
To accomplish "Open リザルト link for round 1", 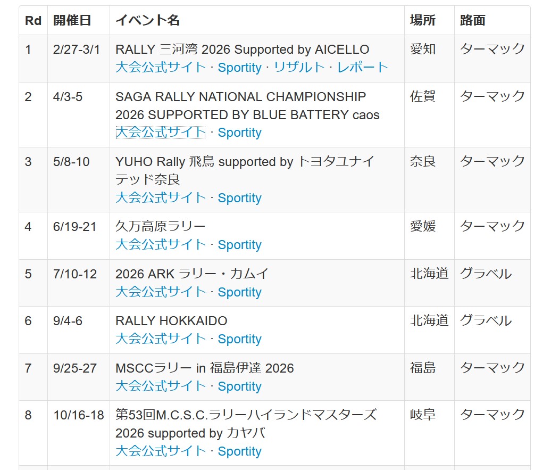I will pos(299,68).
